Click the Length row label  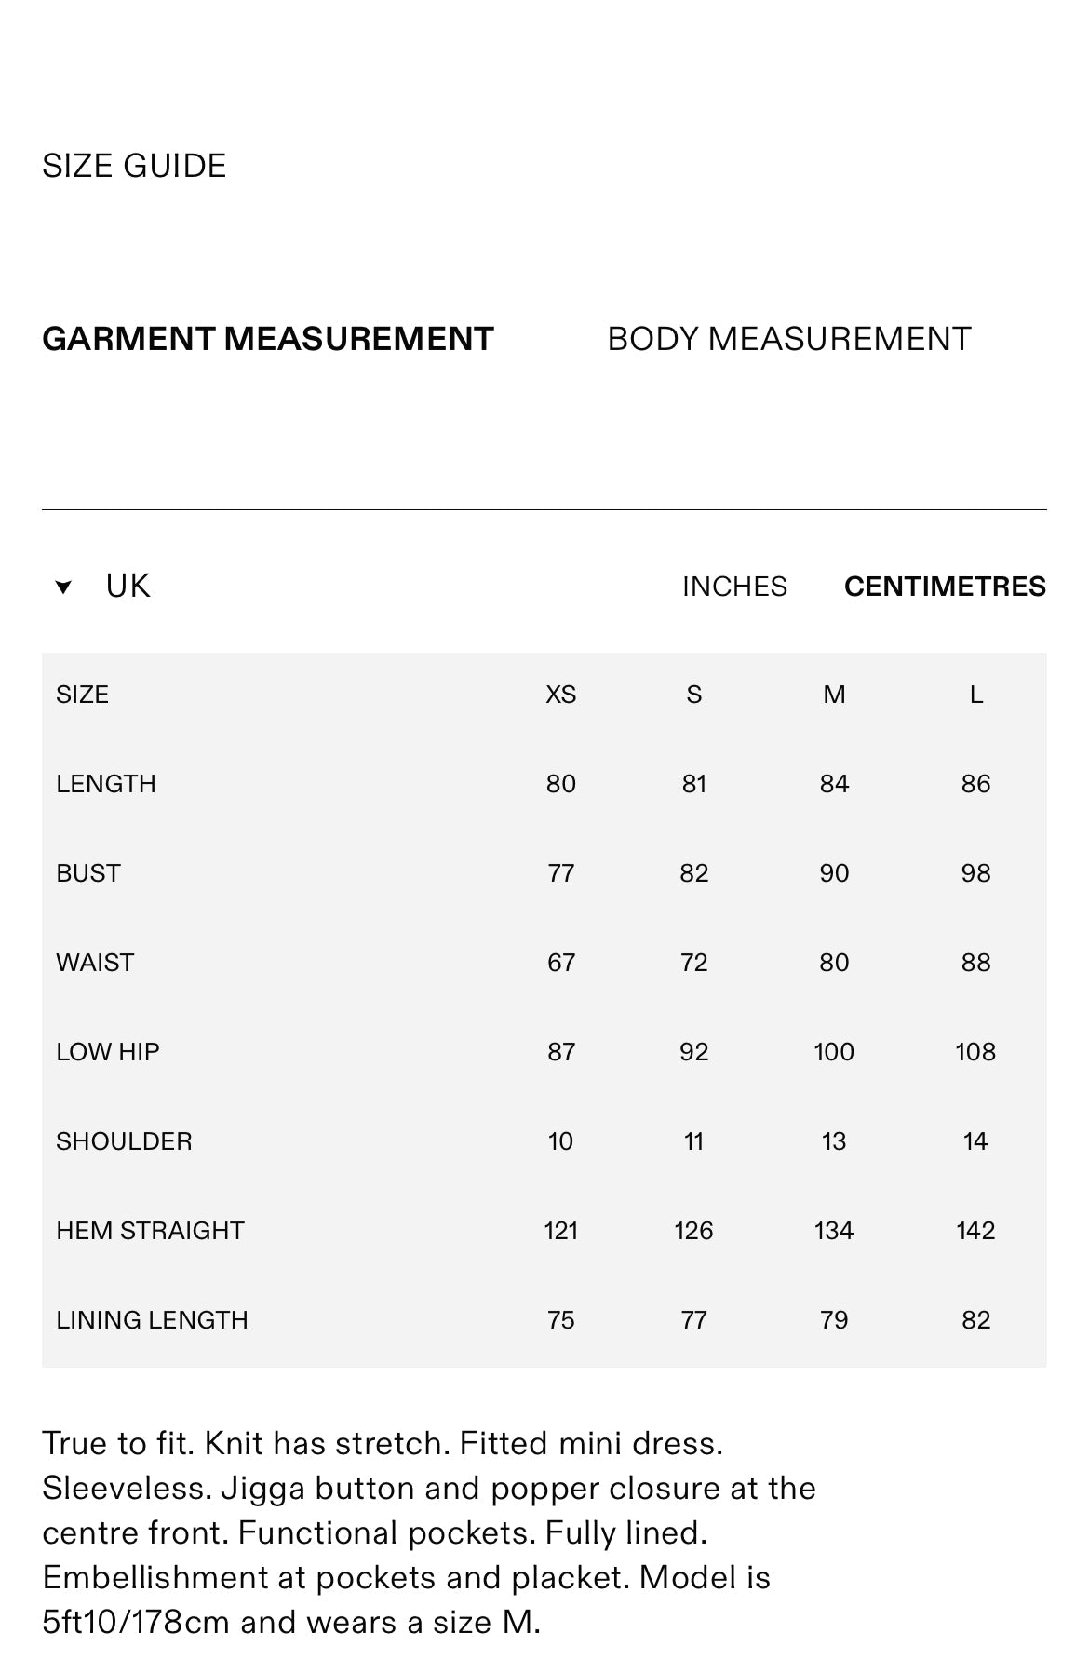point(106,784)
